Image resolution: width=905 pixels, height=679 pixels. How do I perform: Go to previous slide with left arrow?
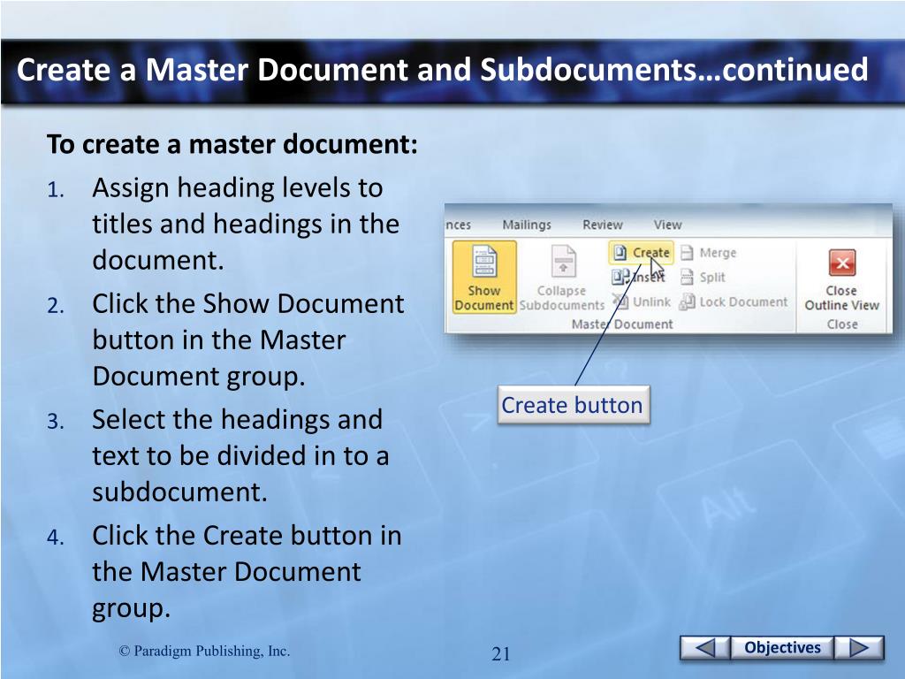pos(705,648)
